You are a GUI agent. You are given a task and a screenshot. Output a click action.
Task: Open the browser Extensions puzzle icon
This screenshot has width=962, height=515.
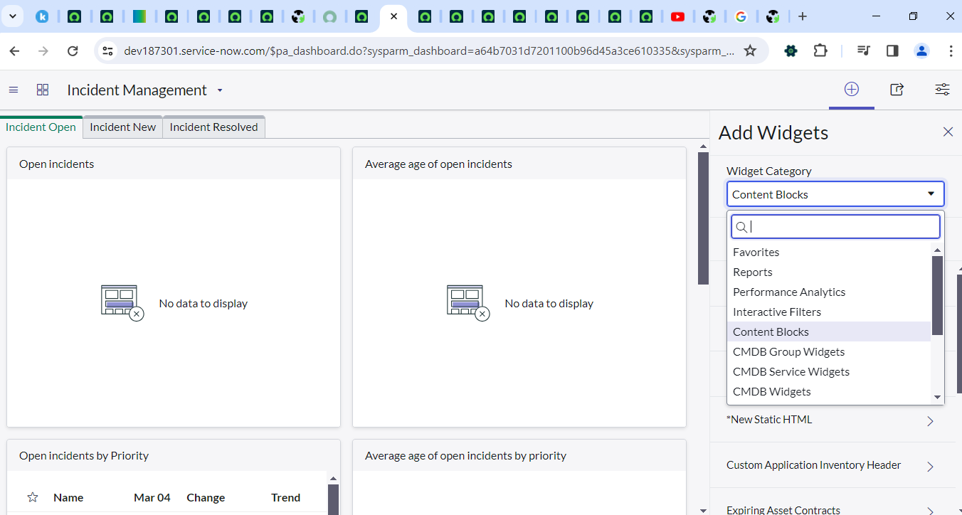[820, 51]
